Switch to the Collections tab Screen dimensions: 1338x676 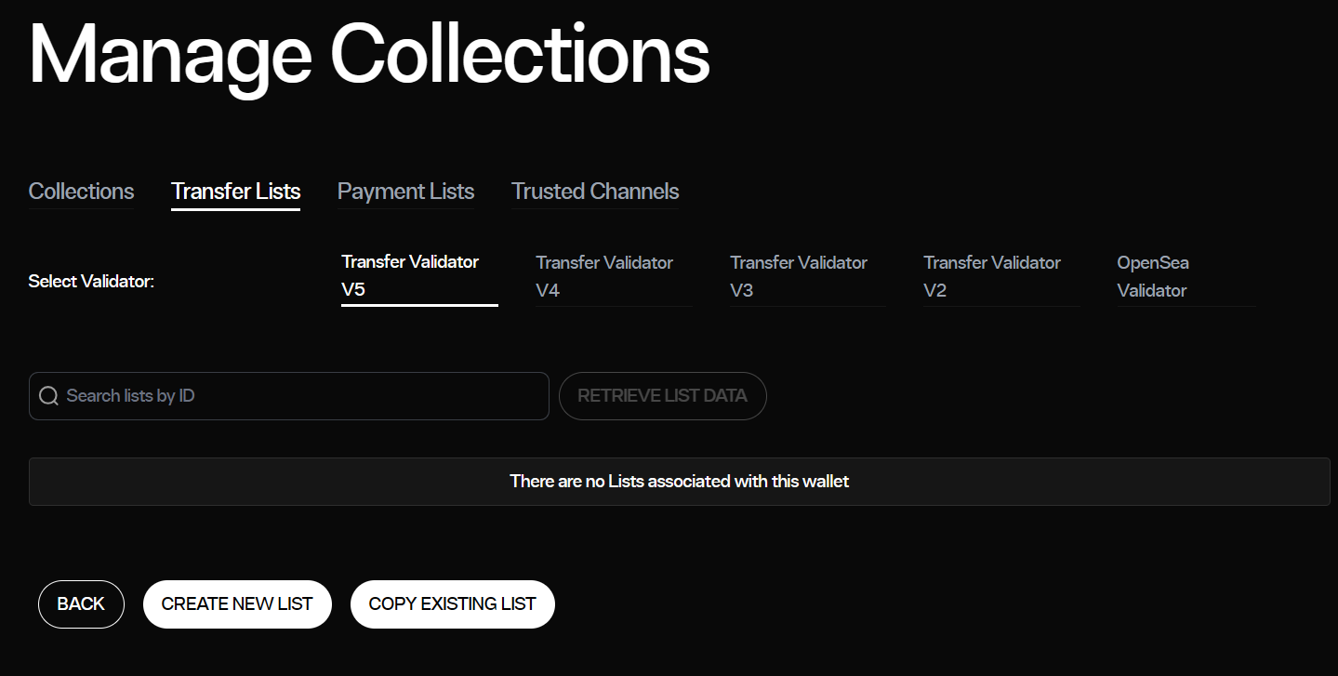[81, 192]
